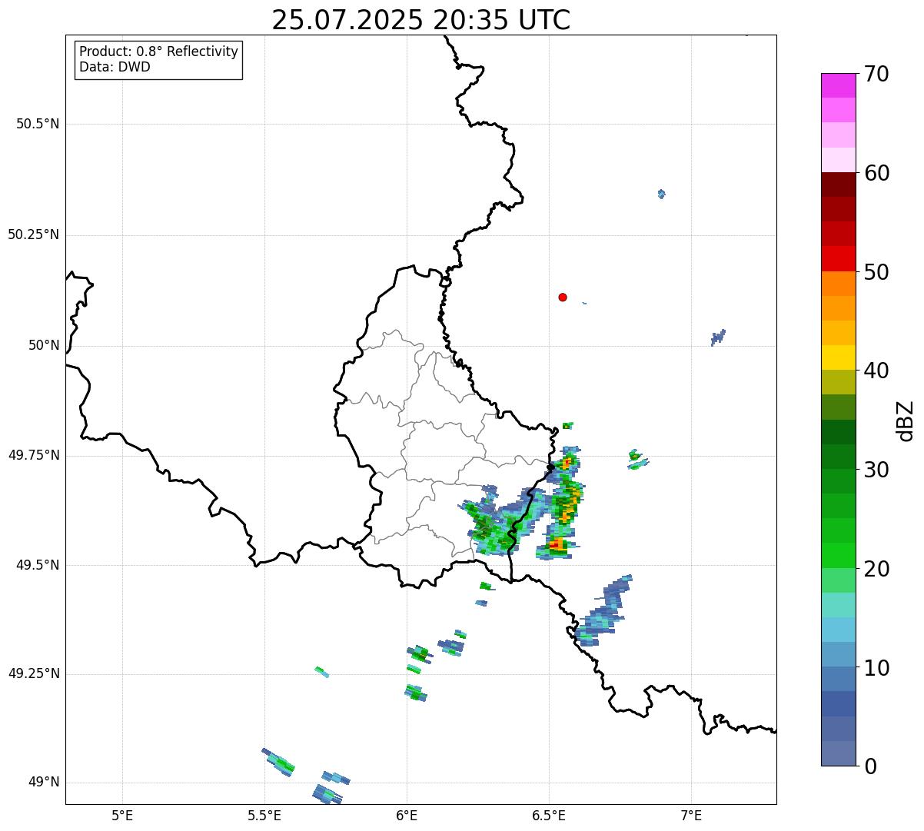
Task: Click the latitude label '50.5°N'
Action: coord(37,125)
